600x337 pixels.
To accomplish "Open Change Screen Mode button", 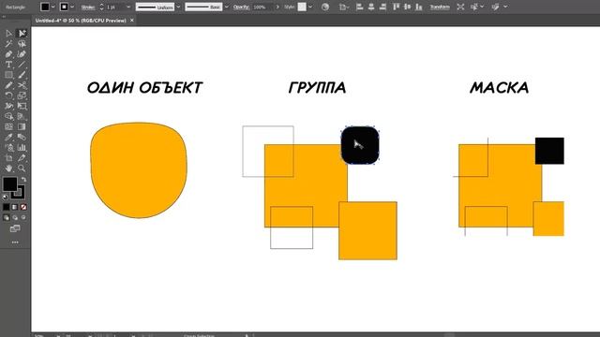I will click(x=15, y=228).
